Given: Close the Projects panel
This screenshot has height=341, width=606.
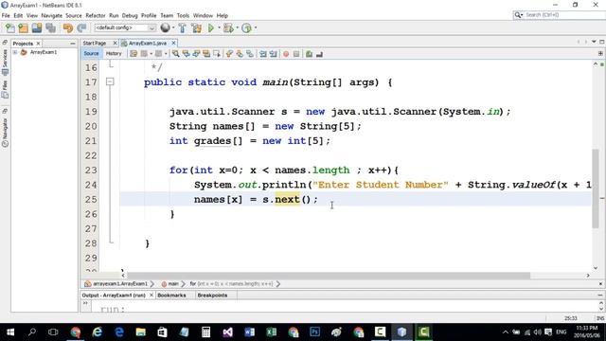Looking at the screenshot, I should 38,44.
